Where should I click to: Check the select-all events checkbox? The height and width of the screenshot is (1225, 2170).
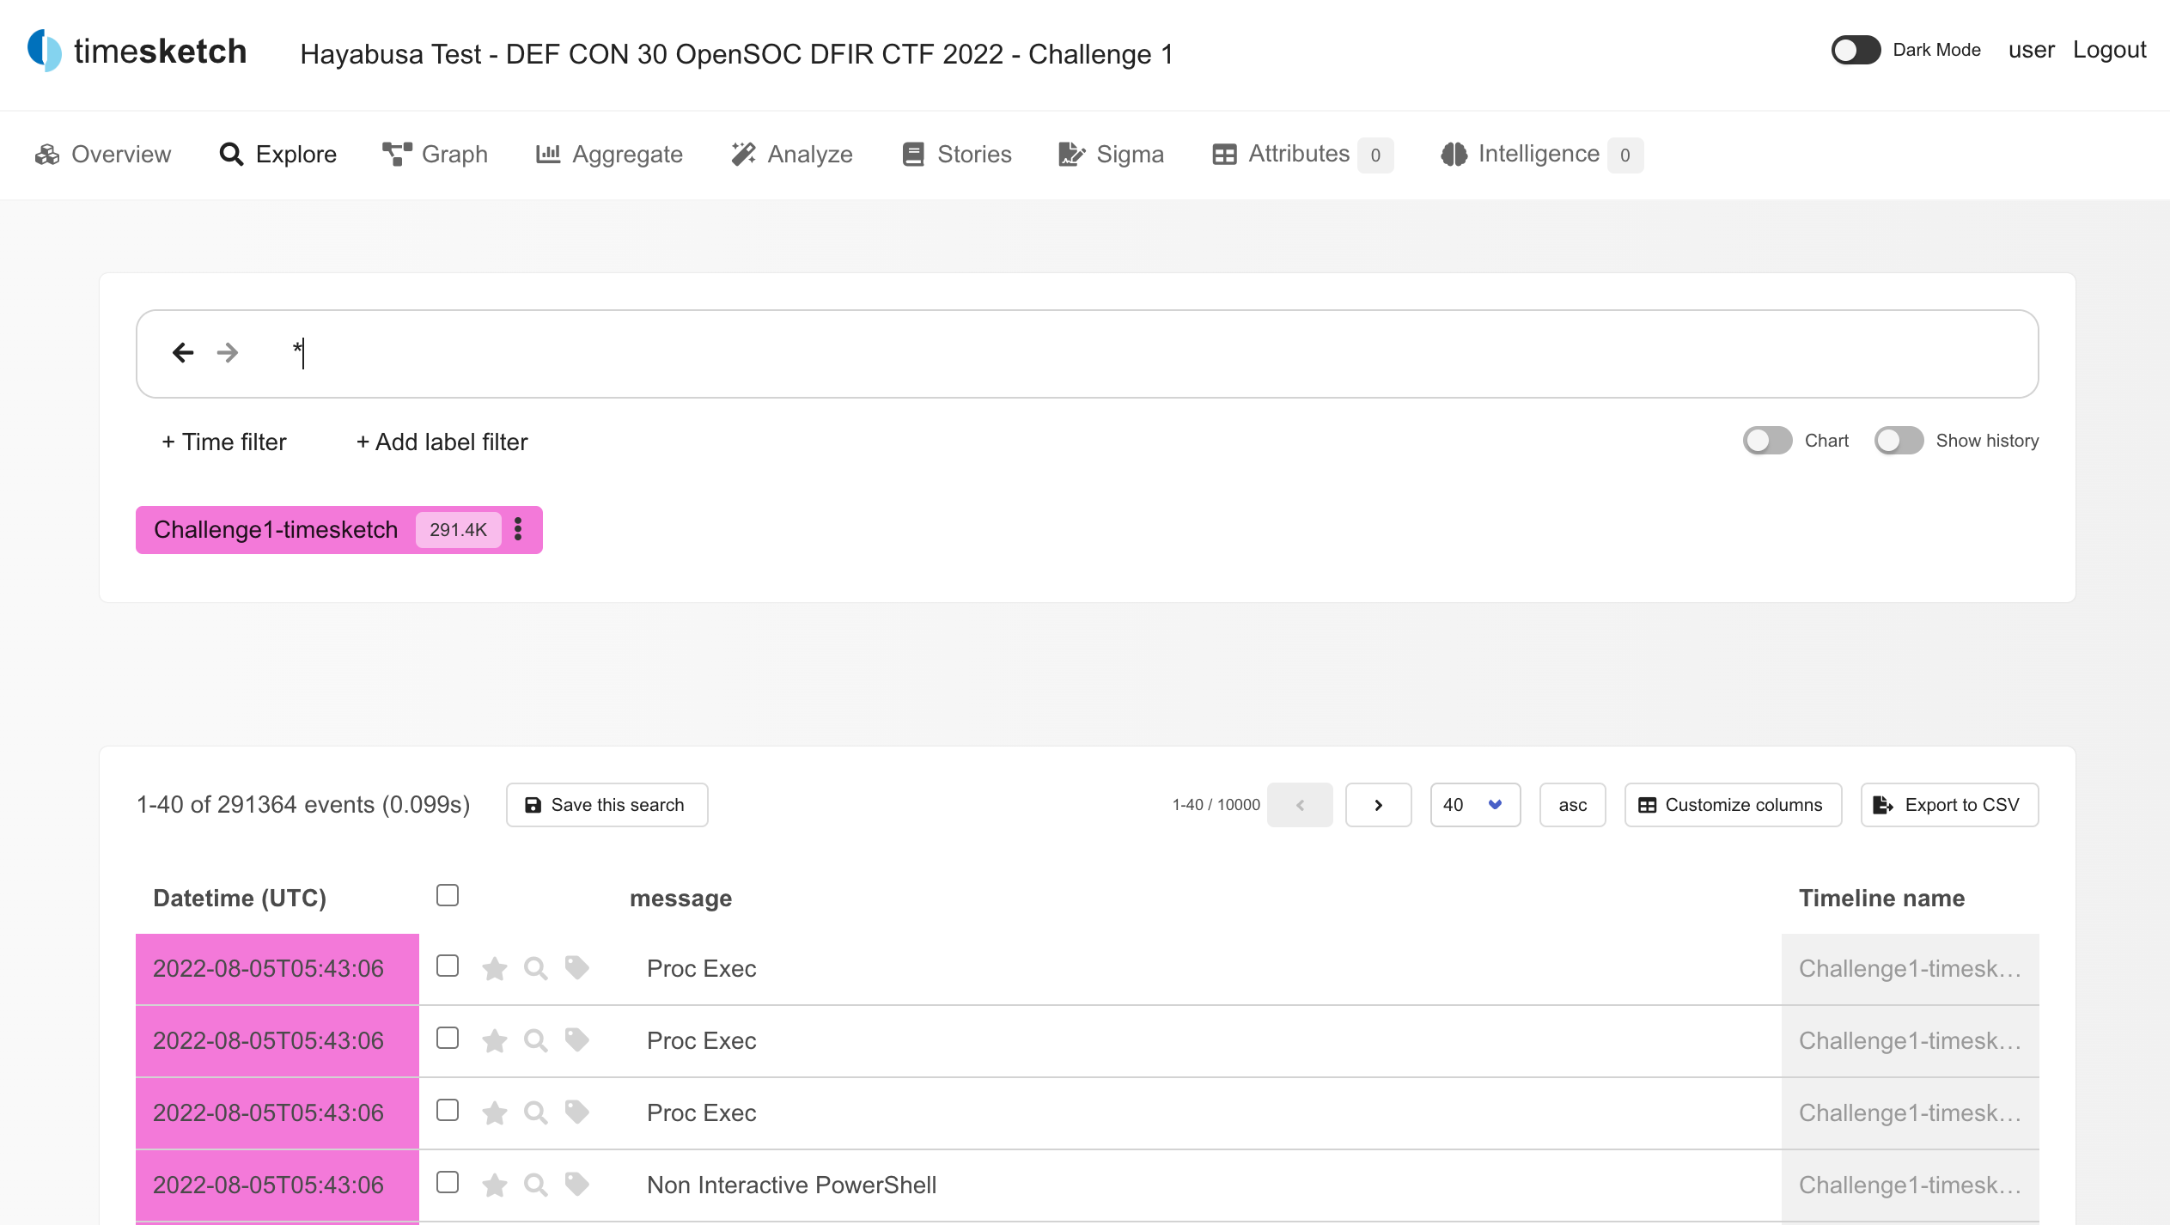tap(448, 895)
